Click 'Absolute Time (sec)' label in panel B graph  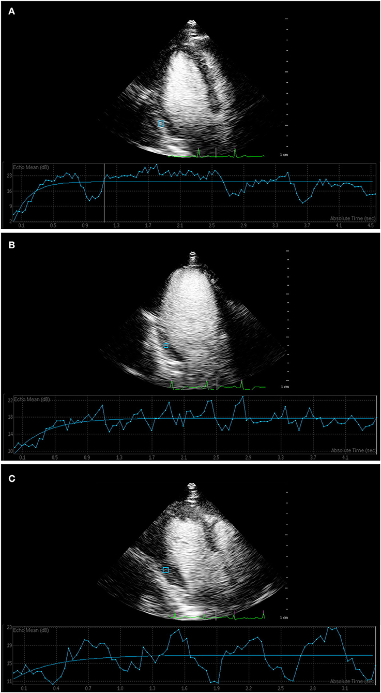(353, 450)
